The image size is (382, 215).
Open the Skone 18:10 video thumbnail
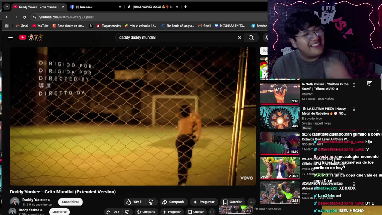[x=280, y=143]
